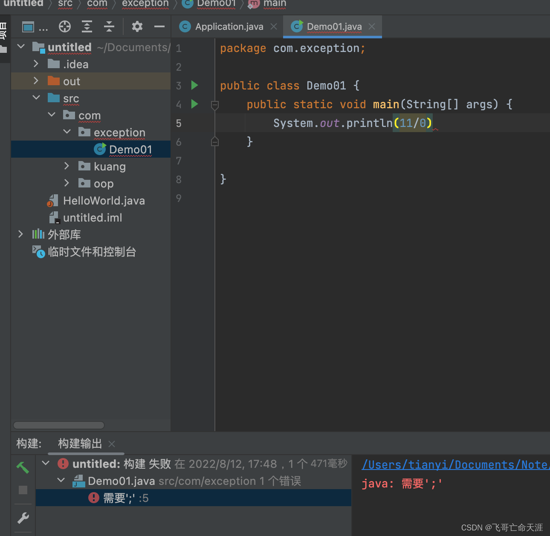Select the 需要';' :5 error row
This screenshot has height=536, width=550.
pyautogui.click(x=194, y=498)
